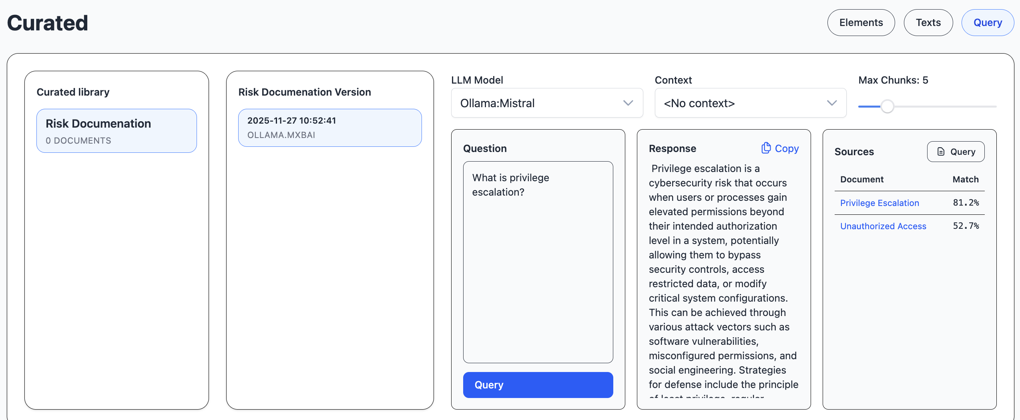
Task: Select the Query tab in the header
Action: [x=987, y=23]
